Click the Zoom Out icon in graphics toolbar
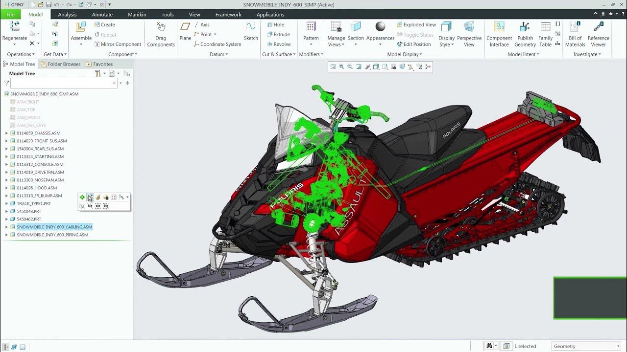This screenshot has height=352, width=627. click(350, 66)
